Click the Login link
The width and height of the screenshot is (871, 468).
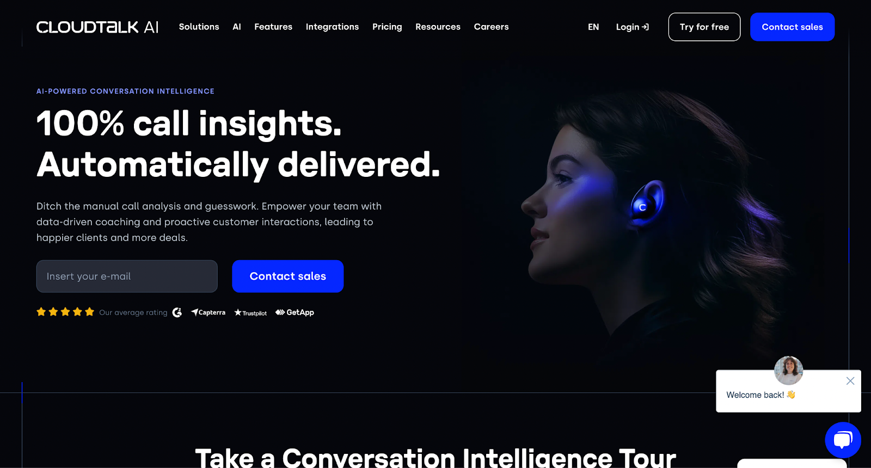(x=632, y=27)
